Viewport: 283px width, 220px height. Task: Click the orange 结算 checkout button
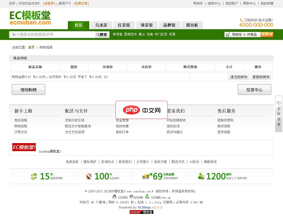267,35
